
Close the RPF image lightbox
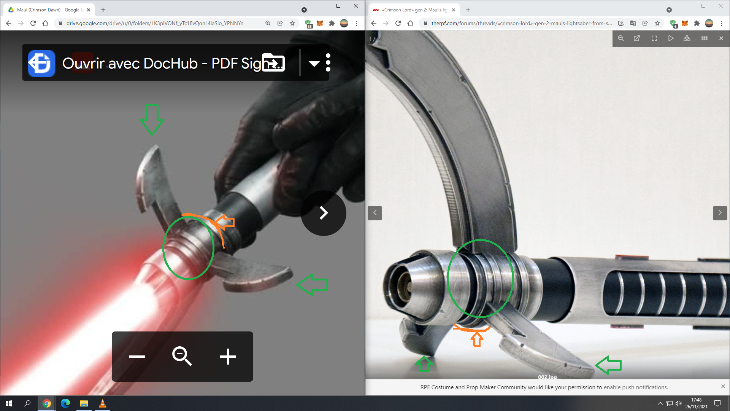[x=721, y=38]
